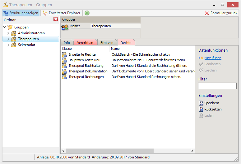Click the Sekretariat group icon in tree
The image size is (241, 164).
click(x=14, y=45)
